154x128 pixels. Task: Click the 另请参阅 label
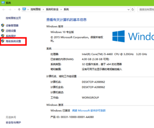11,117
